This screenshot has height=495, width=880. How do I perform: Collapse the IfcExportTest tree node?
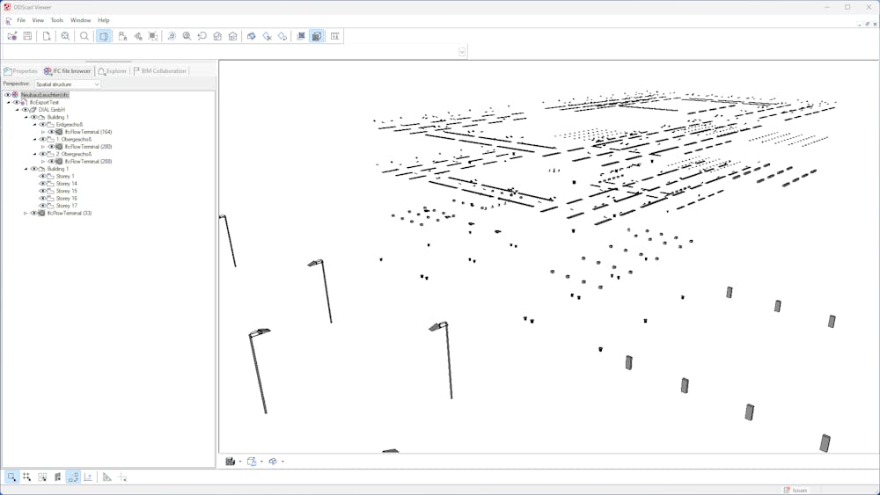(x=9, y=103)
